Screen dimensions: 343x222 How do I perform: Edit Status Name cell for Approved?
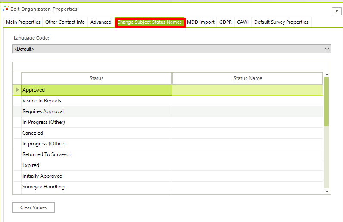248,90
